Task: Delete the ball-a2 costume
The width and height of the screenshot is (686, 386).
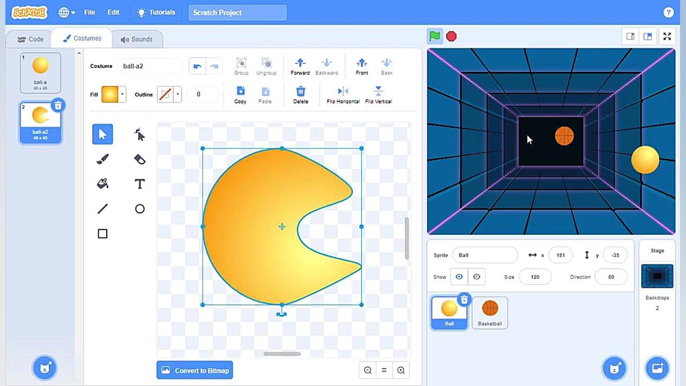Action: [58, 105]
